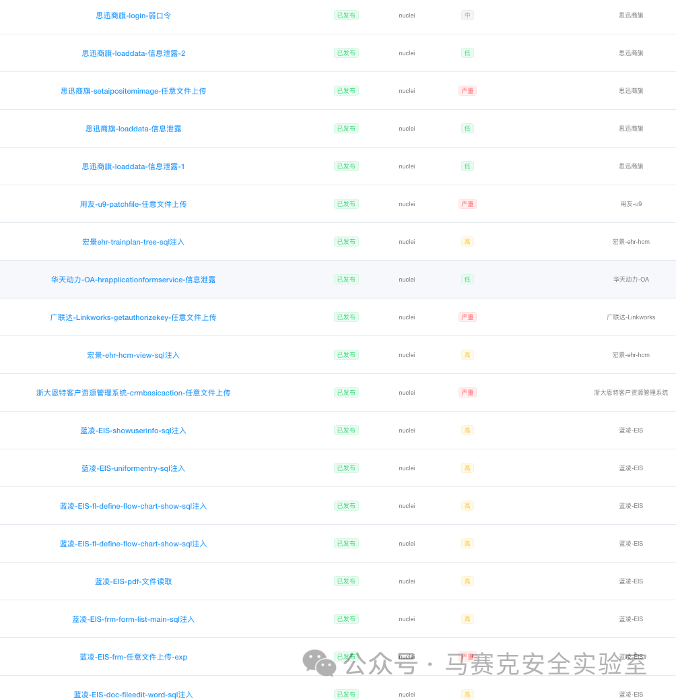Open 蓝凌-EIS-doc-fileedit-word-sql注入 link
The height and width of the screenshot is (700, 676).
point(133,695)
